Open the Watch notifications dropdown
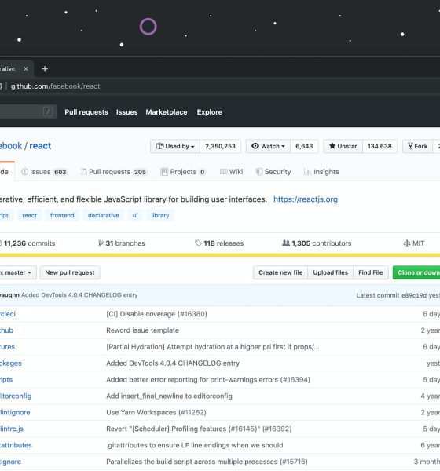This screenshot has width=440, height=471. (x=268, y=146)
